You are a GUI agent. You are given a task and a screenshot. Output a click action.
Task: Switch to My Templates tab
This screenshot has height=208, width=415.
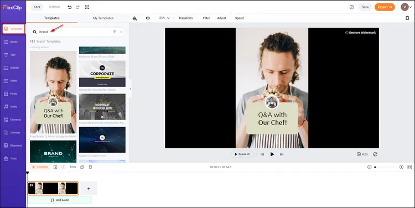coord(103,18)
